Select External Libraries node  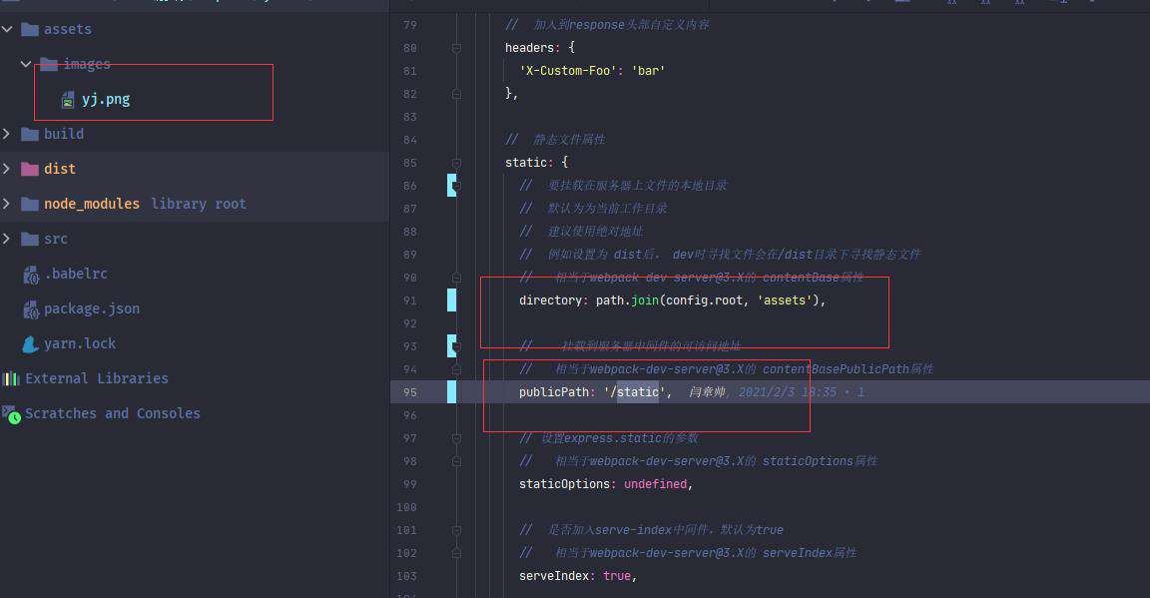click(97, 378)
